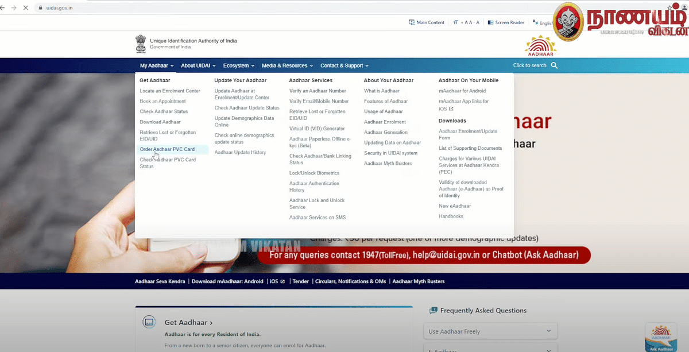The height and width of the screenshot is (352, 689).
Task: Open mAadhaar for Android
Action: click(462, 91)
